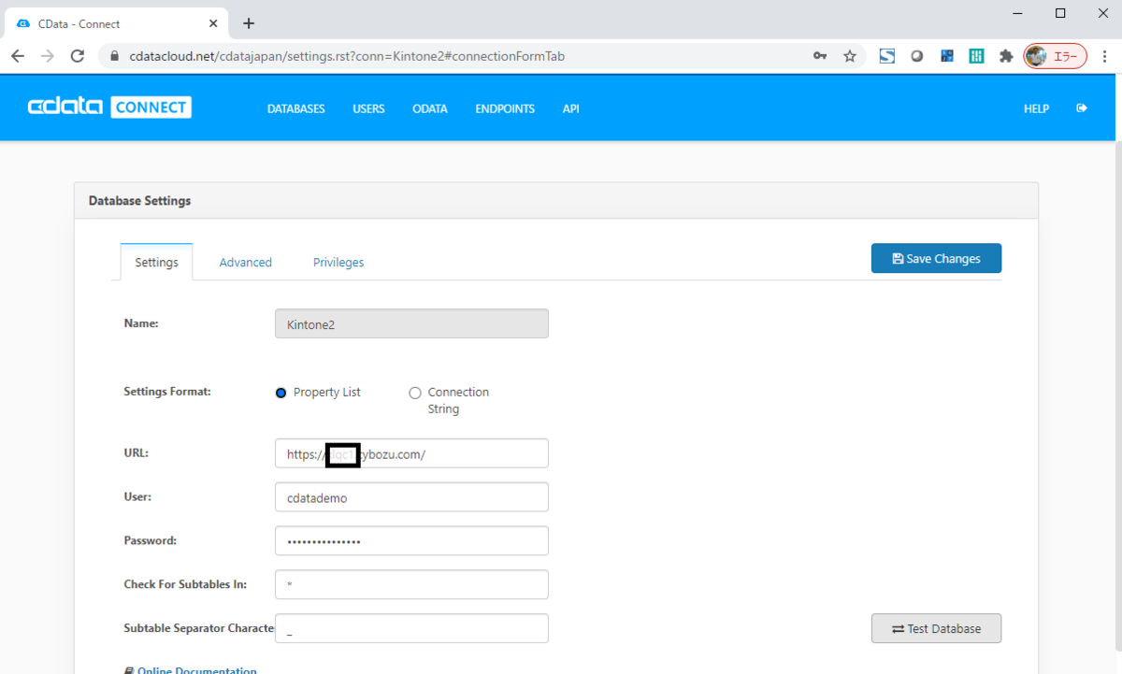Image resolution: width=1122 pixels, height=674 pixels.
Task: Go back with browser back arrow
Action: 18,56
